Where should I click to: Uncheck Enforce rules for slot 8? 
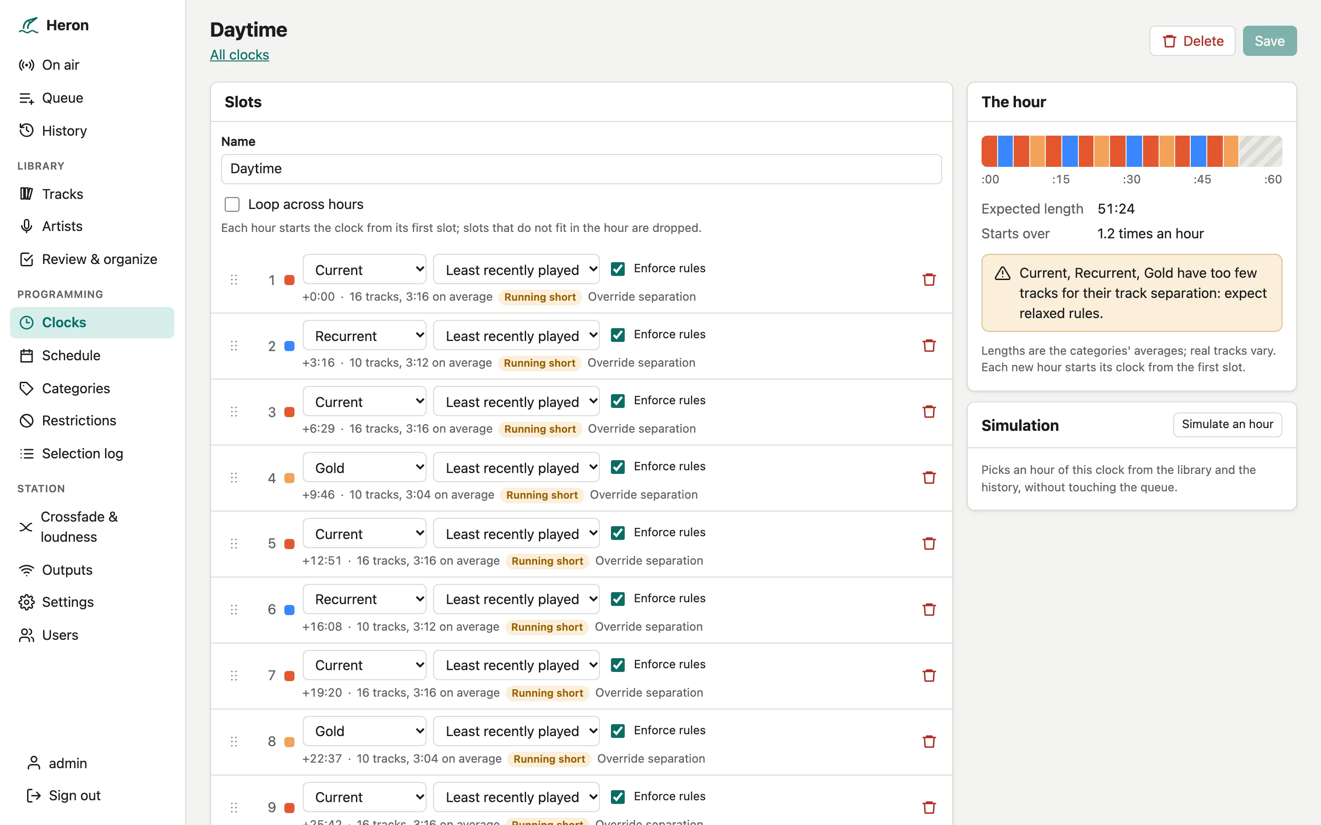click(x=618, y=731)
